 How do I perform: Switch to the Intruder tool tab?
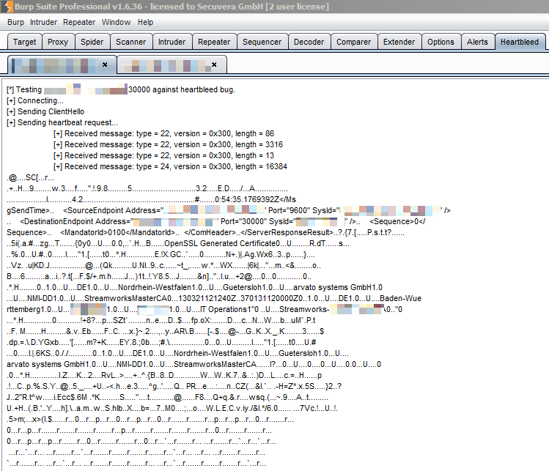click(x=172, y=42)
